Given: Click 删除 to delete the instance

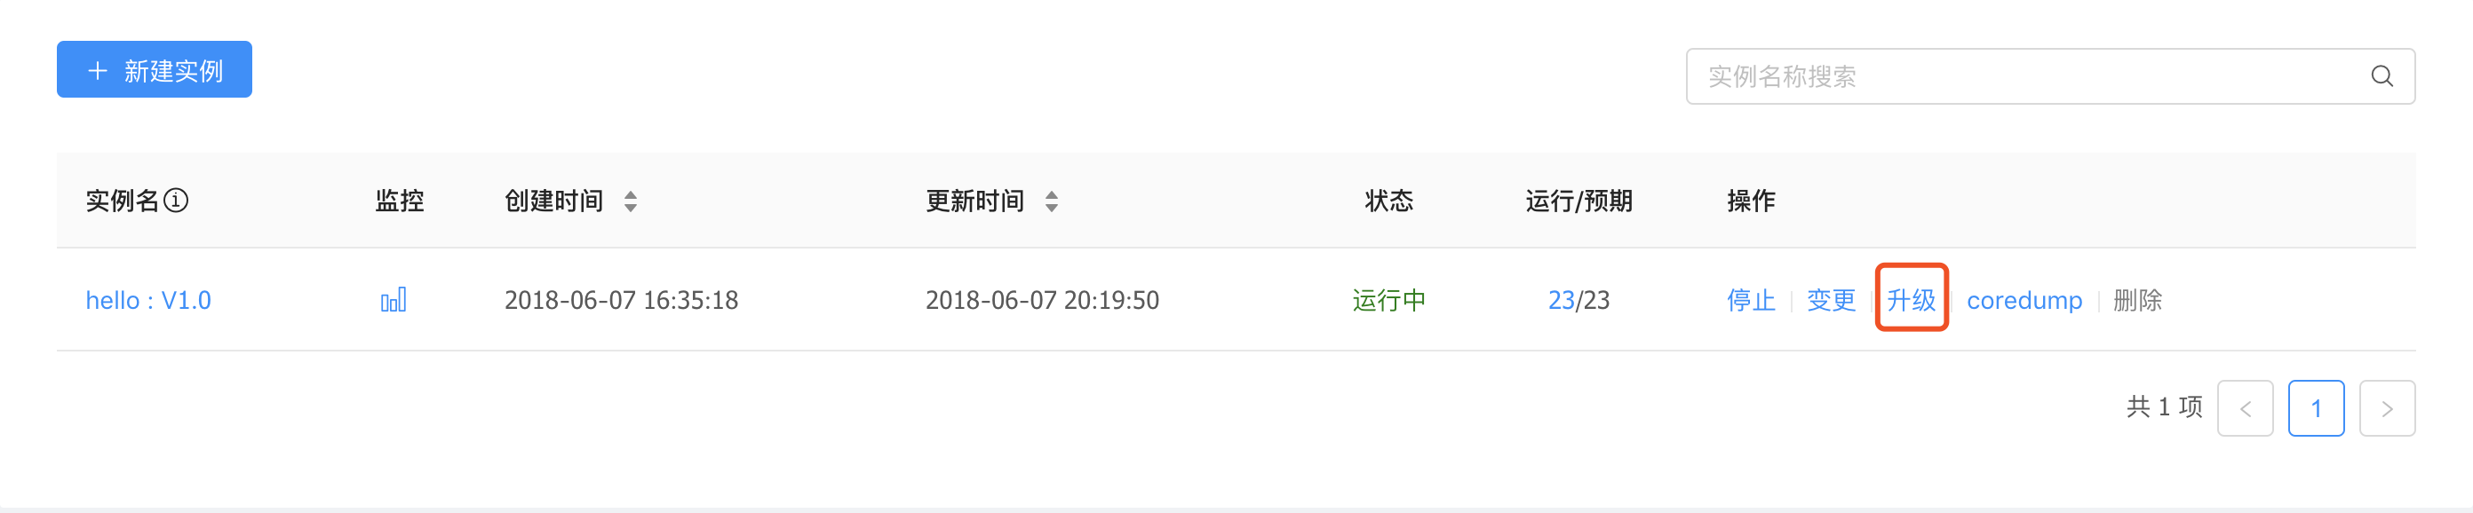Looking at the screenshot, I should [x=2137, y=300].
